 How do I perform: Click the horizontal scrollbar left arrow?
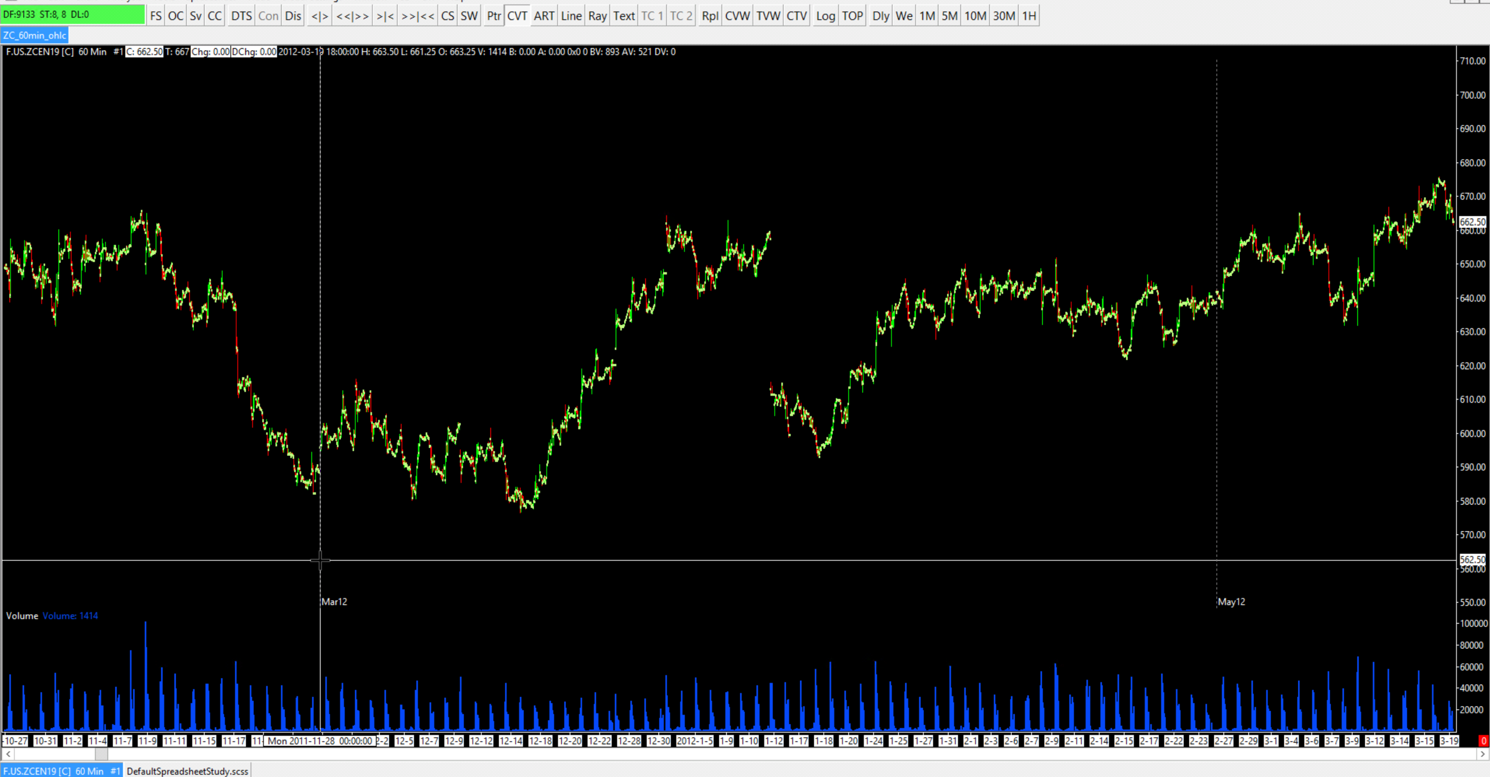8,754
